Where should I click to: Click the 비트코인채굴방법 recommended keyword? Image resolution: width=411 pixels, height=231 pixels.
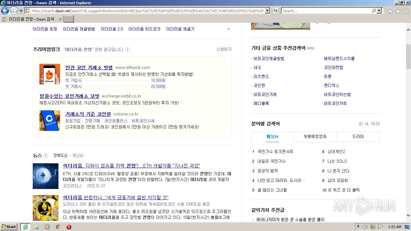point(269,58)
